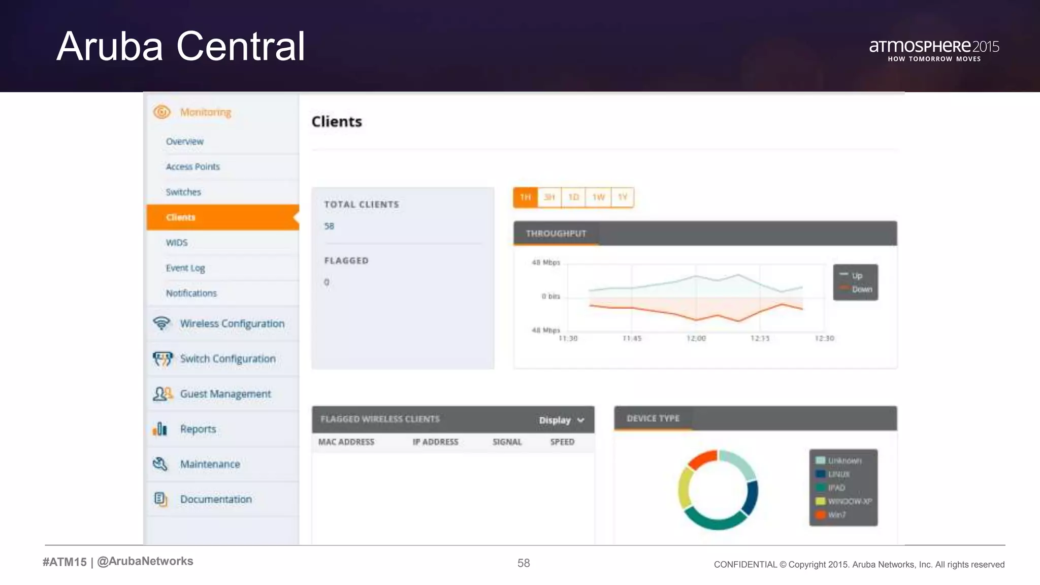Click the Flagged label in summary card
1040x585 pixels.
click(x=346, y=261)
